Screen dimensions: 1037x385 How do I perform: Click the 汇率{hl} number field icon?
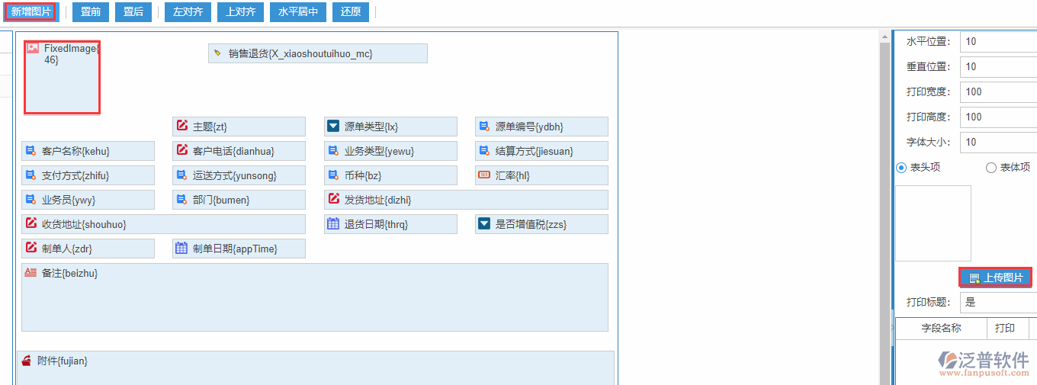point(484,175)
